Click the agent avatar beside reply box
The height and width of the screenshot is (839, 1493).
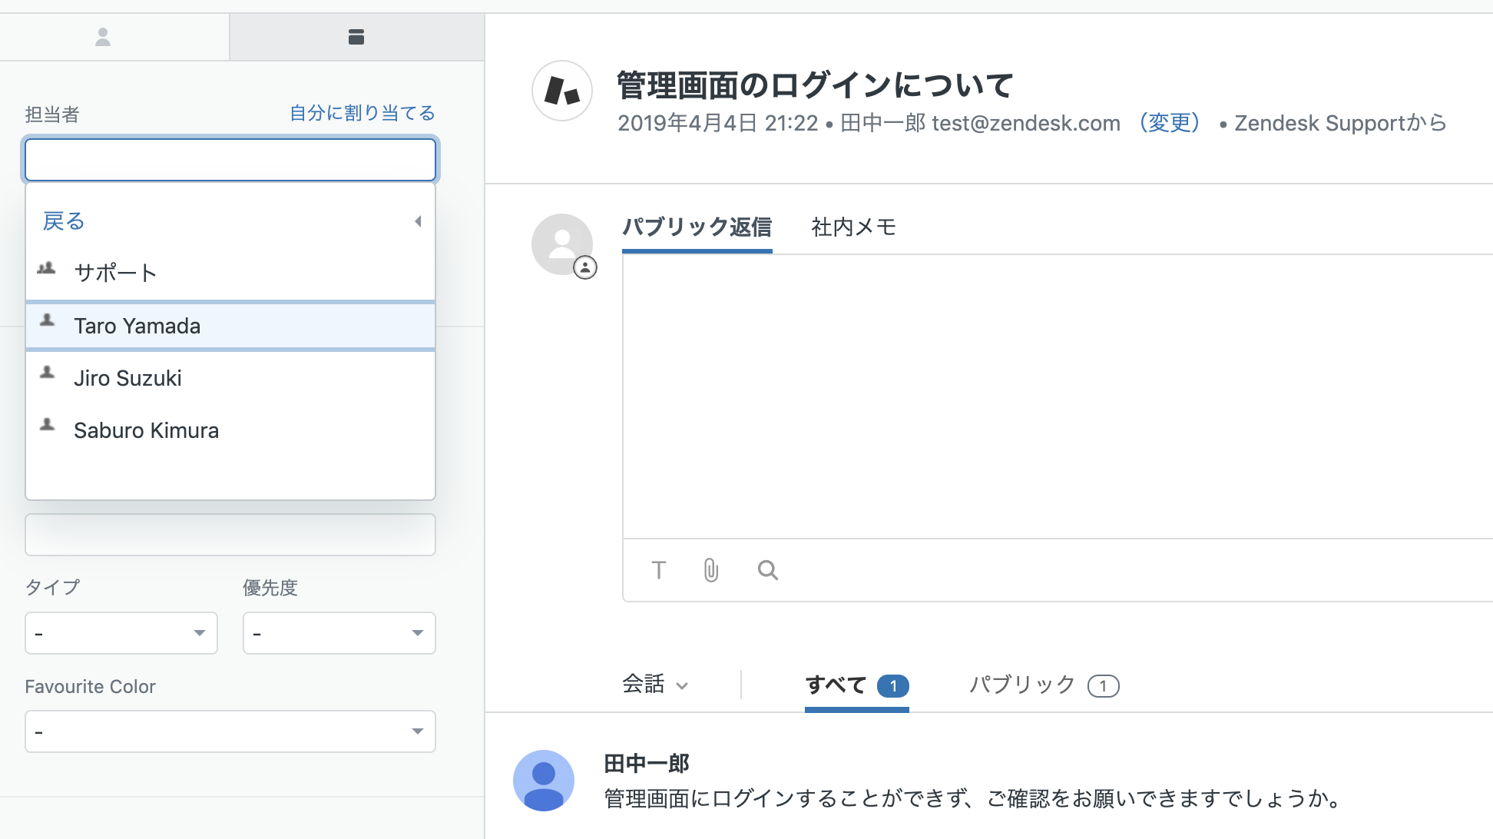562,244
